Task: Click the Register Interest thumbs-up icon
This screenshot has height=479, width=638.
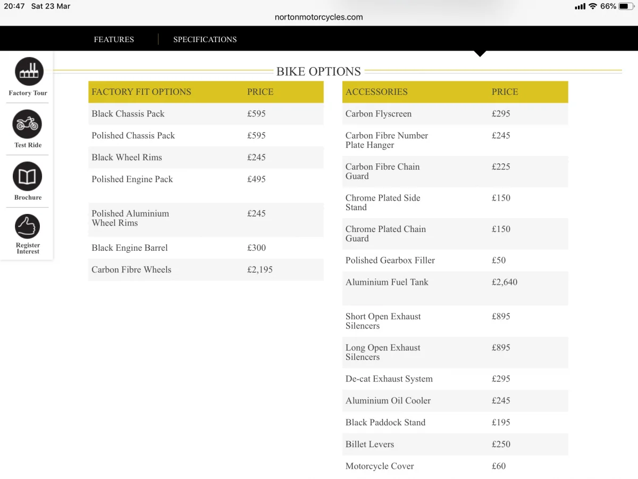Action: (x=27, y=227)
